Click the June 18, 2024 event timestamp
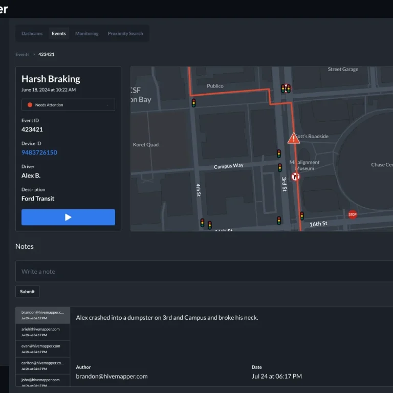393x393 pixels. pos(49,90)
